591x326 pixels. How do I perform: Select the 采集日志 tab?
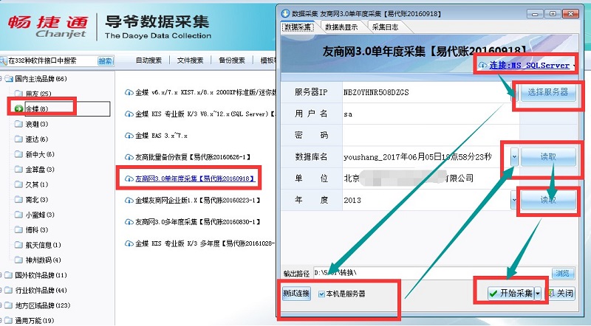pos(385,27)
